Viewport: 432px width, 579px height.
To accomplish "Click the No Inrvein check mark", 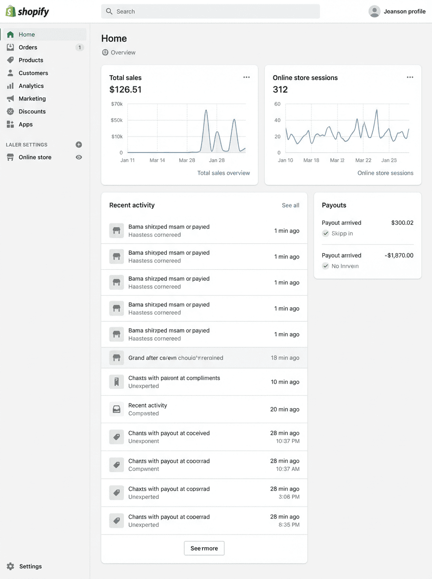I will (325, 266).
